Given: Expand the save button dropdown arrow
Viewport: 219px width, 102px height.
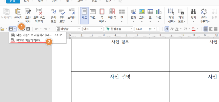Looking at the screenshot, I should [15, 29].
